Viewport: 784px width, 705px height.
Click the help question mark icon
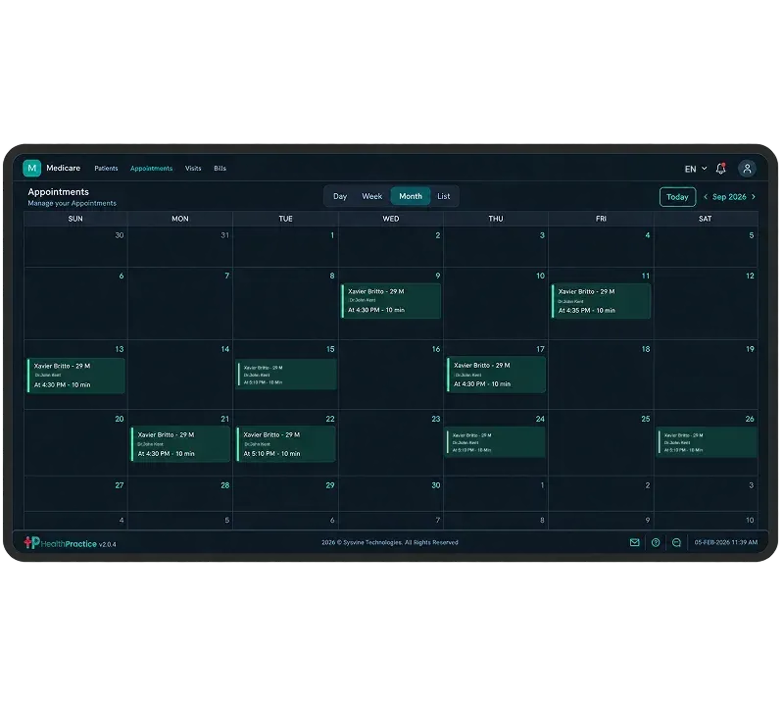[x=656, y=542]
